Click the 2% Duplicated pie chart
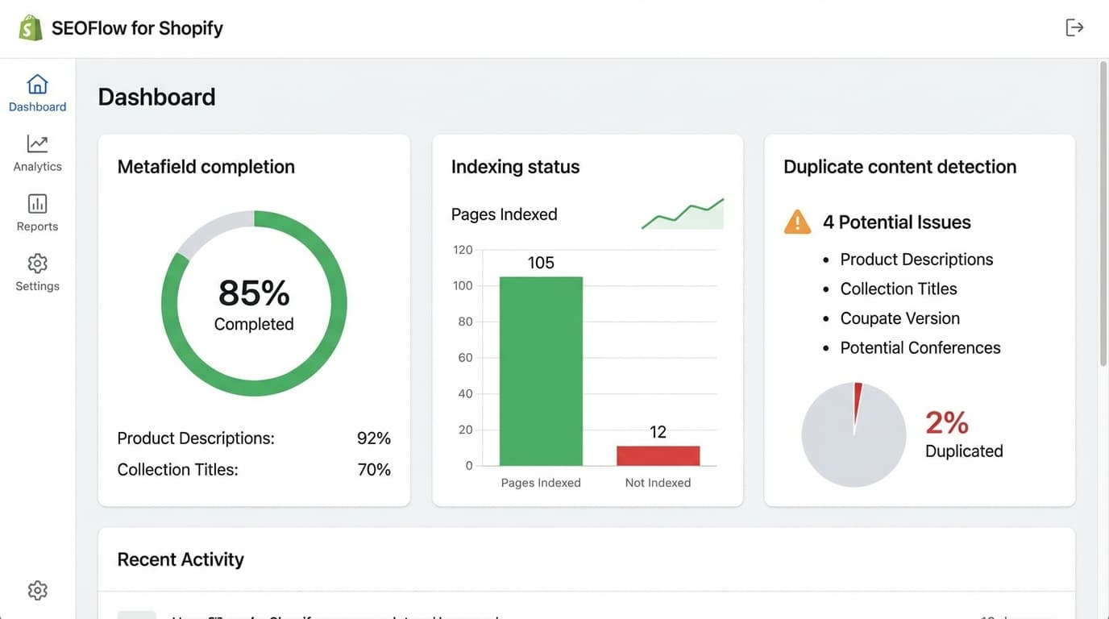The width and height of the screenshot is (1109, 619). click(854, 434)
